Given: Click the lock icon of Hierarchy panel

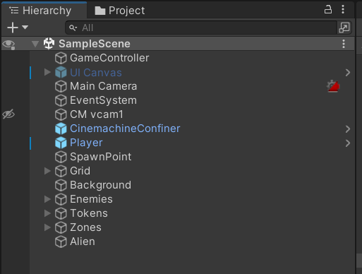Looking at the screenshot, I should [x=328, y=10].
